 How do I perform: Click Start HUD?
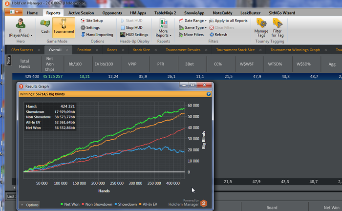coord(131,21)
